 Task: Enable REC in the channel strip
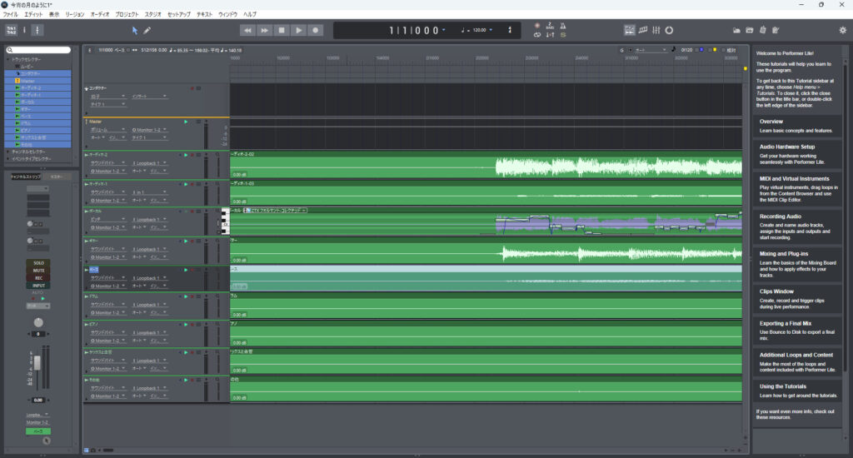tap(38, 278)
